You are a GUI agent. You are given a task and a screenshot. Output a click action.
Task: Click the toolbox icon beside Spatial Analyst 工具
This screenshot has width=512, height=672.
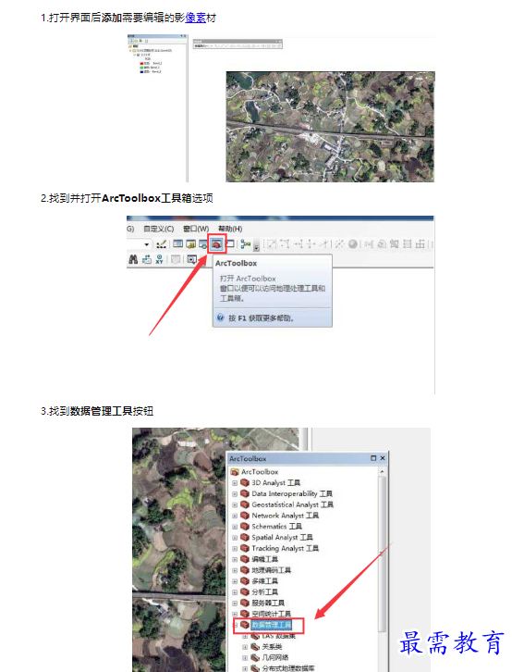click(245, 538)
